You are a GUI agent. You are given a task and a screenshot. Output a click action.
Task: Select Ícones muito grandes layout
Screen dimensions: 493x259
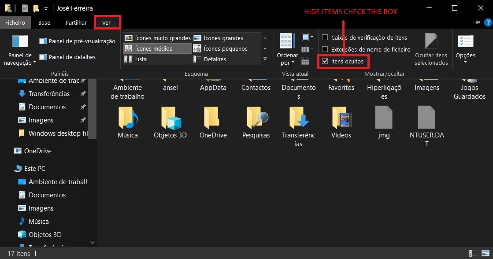pyautogui.click(x=158, y=38)
